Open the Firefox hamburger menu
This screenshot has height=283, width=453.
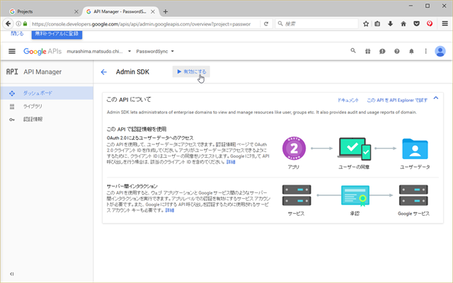[445, 23]
